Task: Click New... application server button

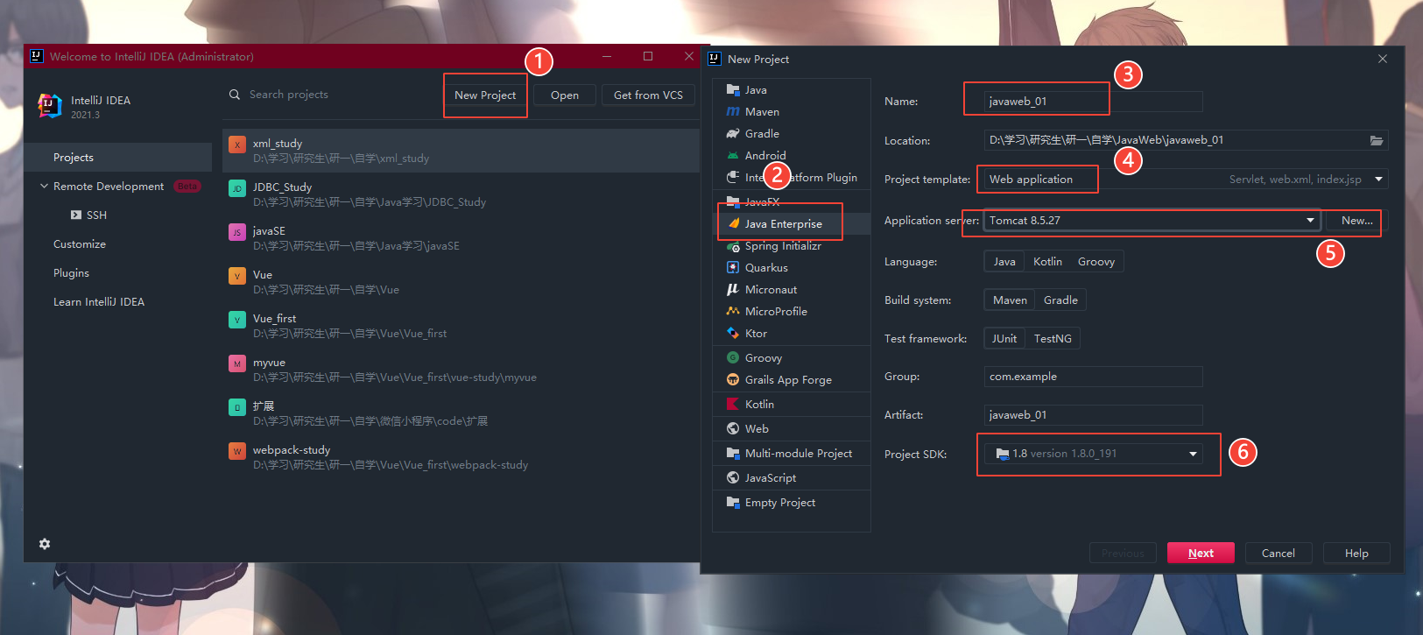Action: coord(1356,221)
